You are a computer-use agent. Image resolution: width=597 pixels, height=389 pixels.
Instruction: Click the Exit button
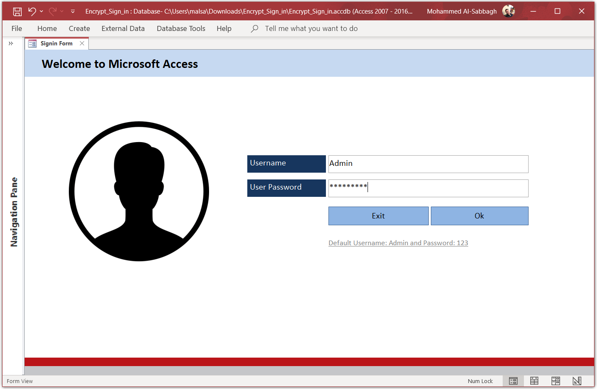(x=379, y=216)
